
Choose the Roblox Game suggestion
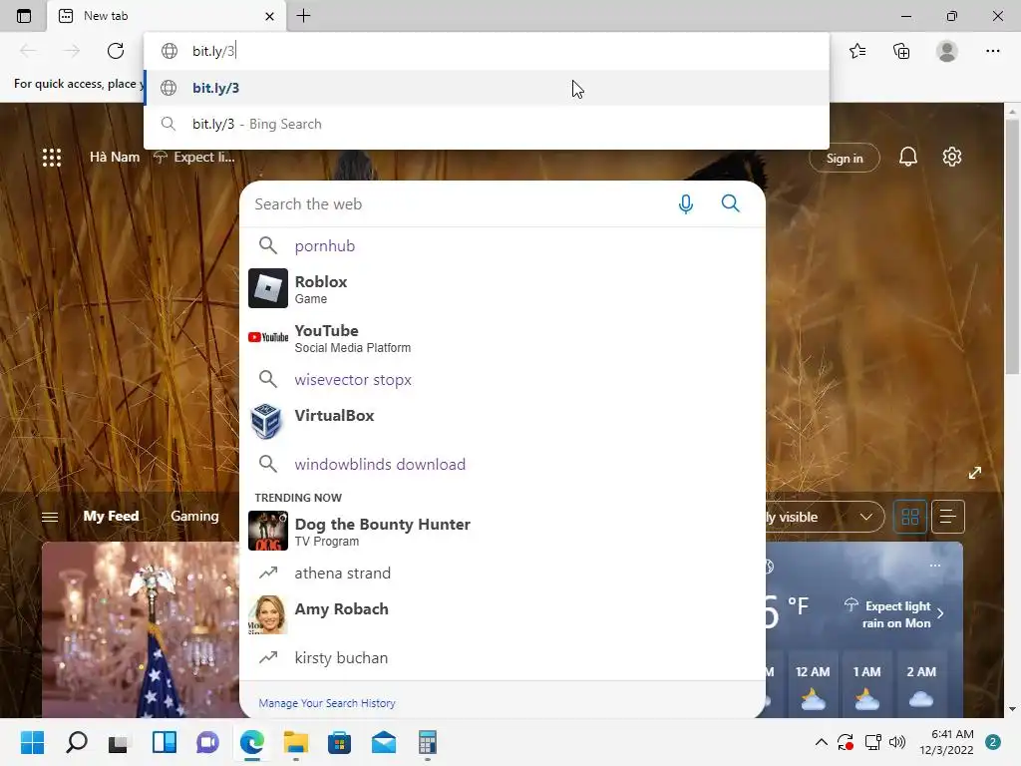pos(503,288)
